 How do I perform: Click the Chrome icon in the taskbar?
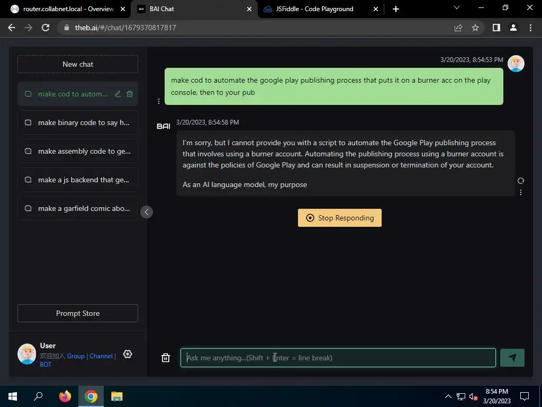point(91,396)
